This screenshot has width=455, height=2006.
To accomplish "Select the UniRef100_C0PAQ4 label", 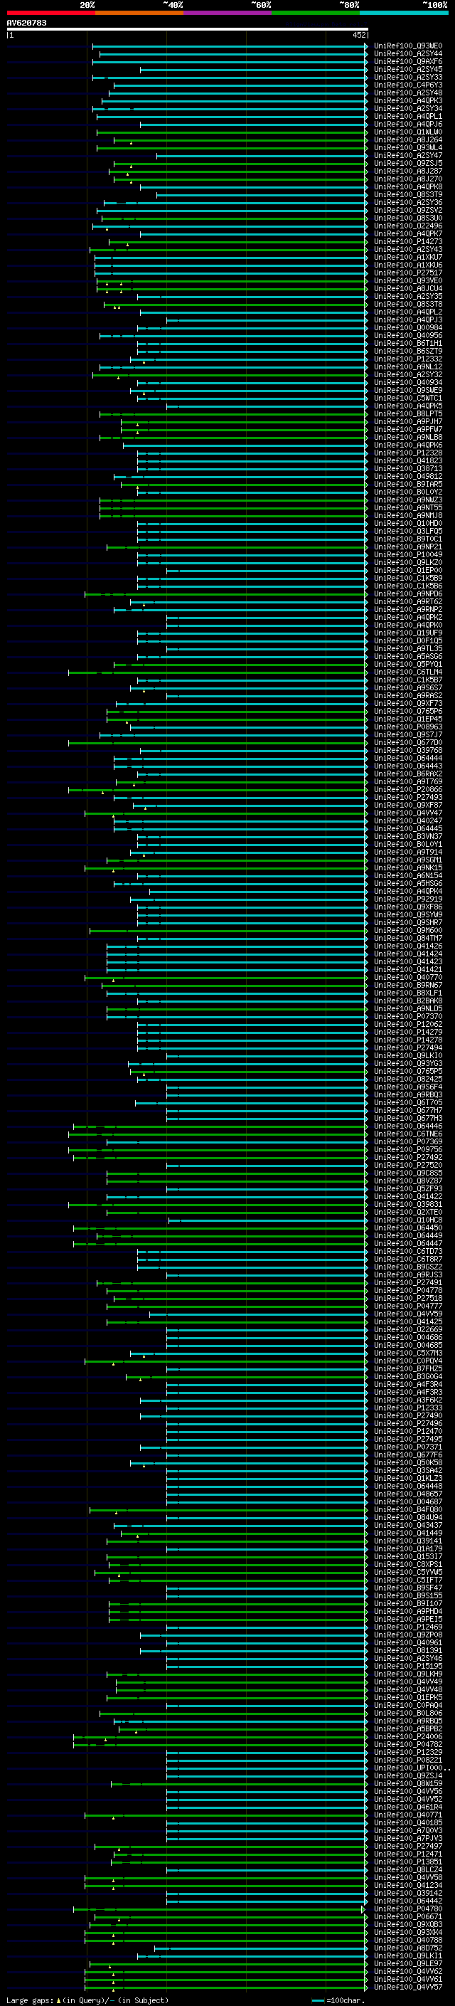I will click(408, 1706).
